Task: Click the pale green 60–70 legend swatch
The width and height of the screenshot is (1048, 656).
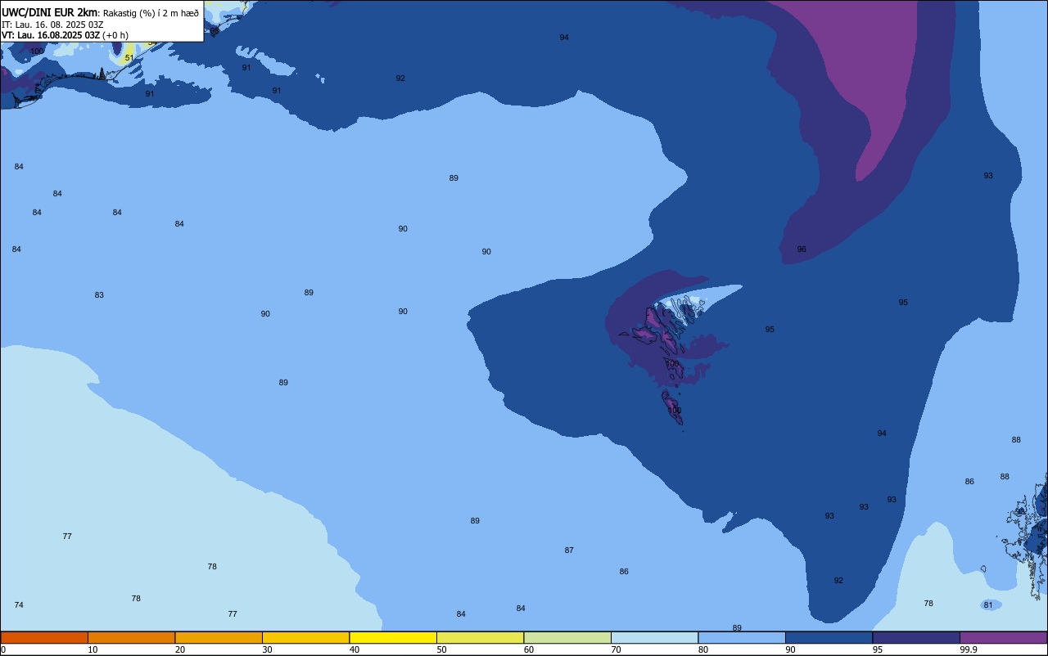Action: (x=567, y=637)
